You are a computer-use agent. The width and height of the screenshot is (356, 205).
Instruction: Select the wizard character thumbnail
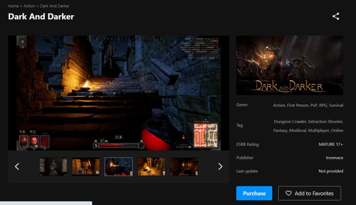53,167
